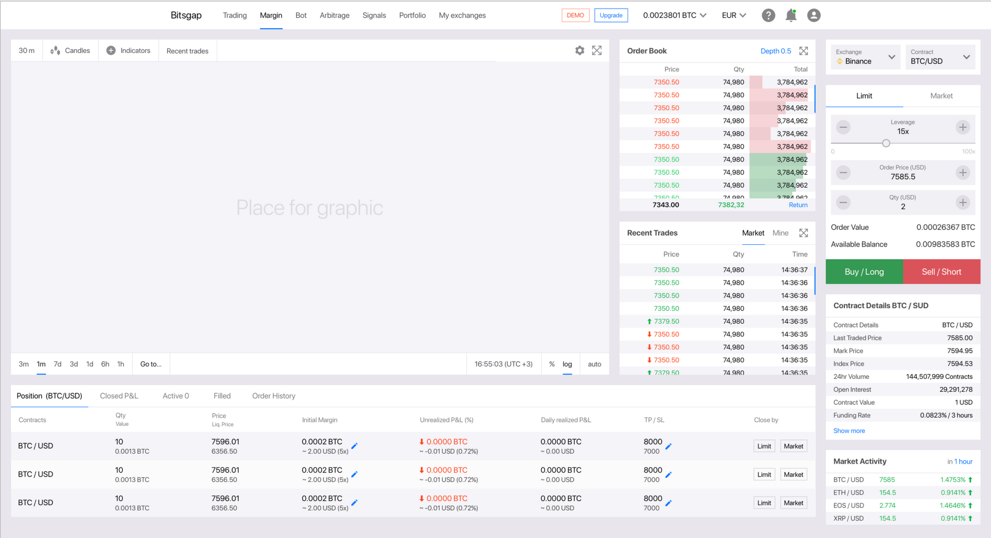Show more contract details

click(849, 431)
